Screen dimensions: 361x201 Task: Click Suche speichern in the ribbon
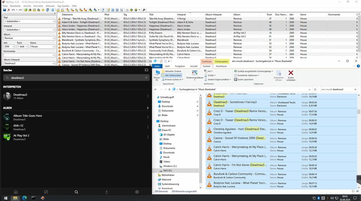(x=245, y=80)
